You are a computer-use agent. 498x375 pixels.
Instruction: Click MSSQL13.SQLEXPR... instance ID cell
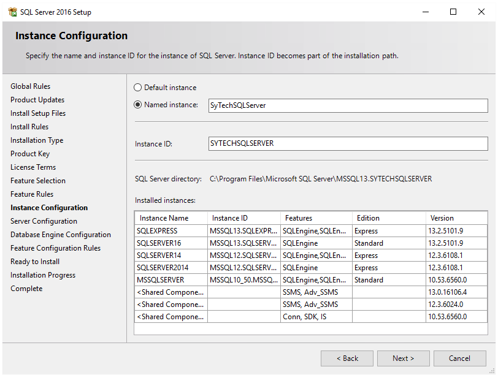(x=244, y=231)
